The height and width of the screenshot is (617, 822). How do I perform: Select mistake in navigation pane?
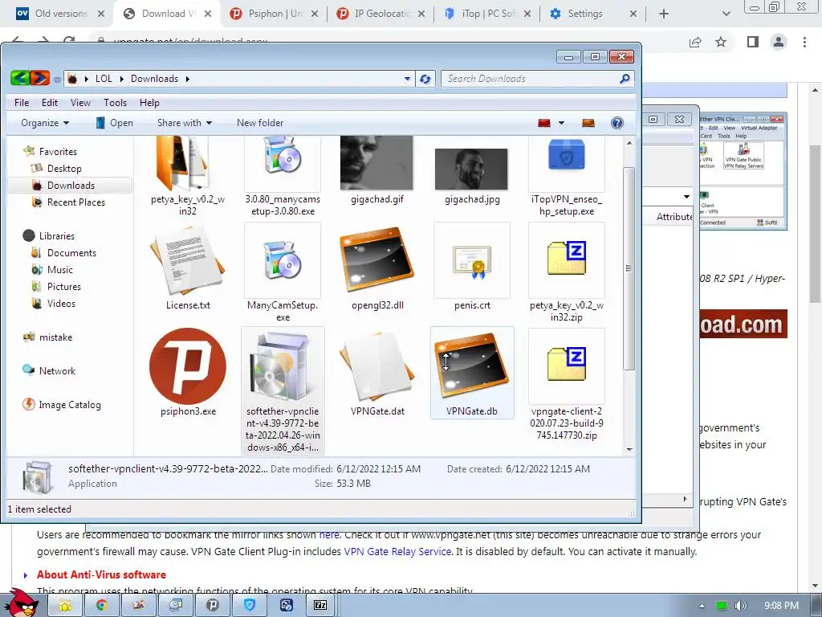click(x=55, y=337)
